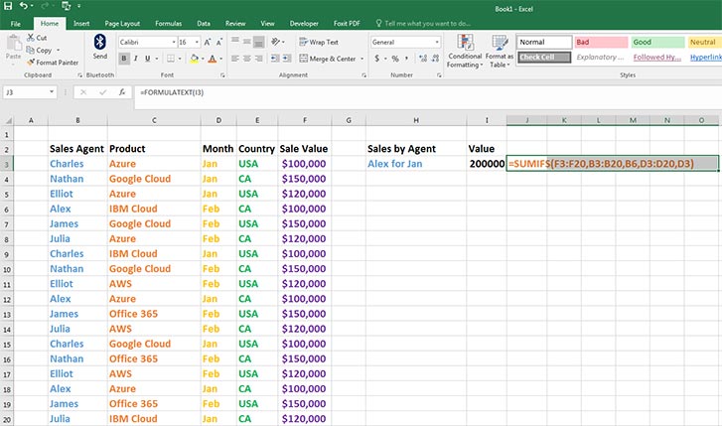Undo the last action
Screen dimensions: 722x426
(x=24, y=6)
